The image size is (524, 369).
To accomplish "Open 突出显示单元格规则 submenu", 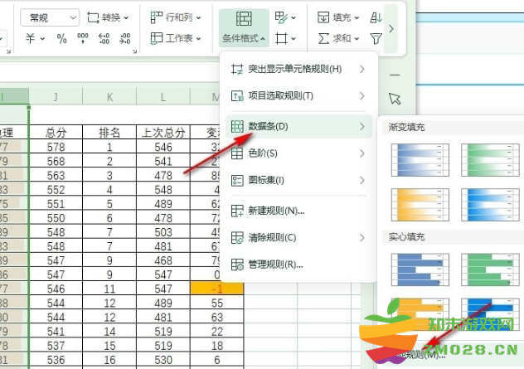I will point(296,68).
